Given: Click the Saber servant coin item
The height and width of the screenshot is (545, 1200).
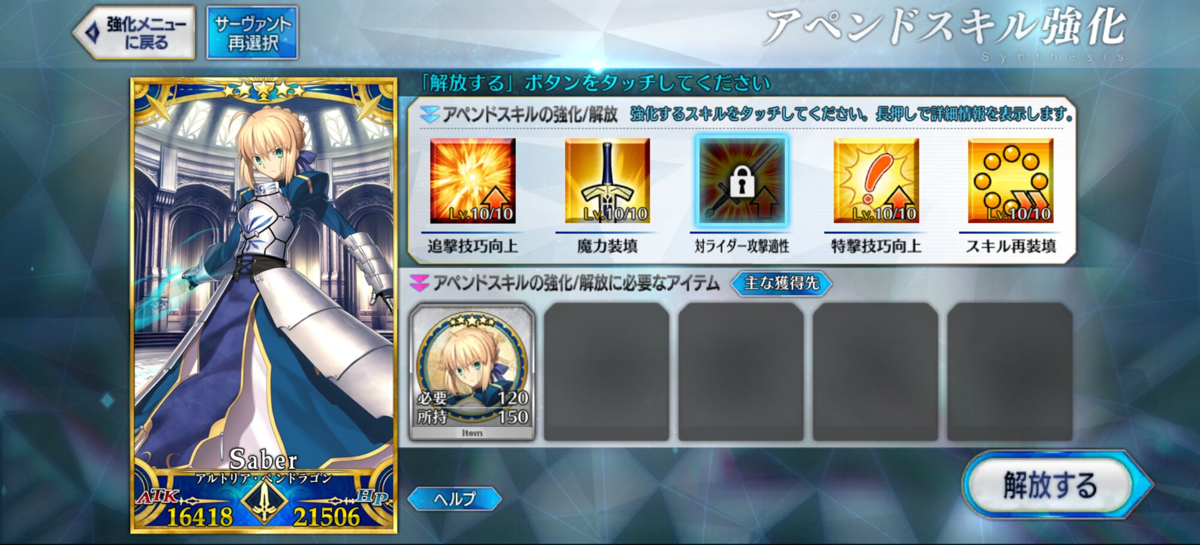Looking at the screenshot, I should click(x=472, y=372).
